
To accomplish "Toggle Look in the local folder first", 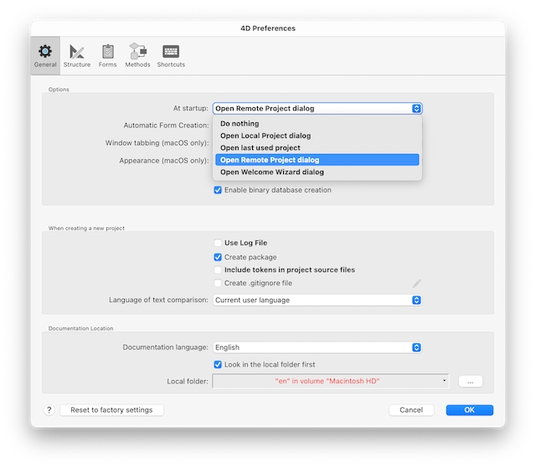I will 218,365.
